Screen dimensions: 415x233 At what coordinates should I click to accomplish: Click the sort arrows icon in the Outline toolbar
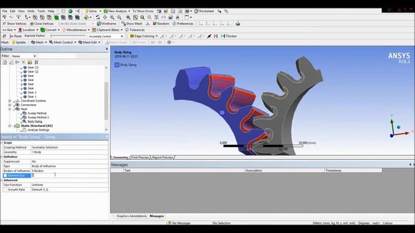[x=36, y=62]
